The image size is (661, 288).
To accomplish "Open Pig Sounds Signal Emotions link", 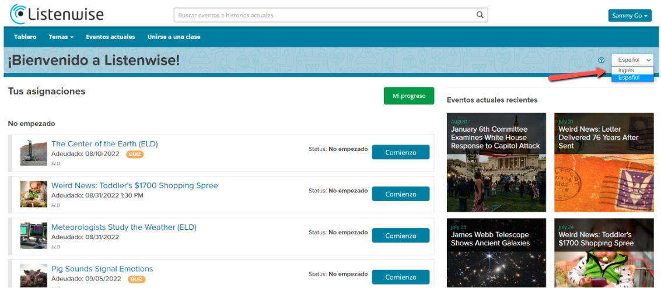I will tap(102, 269).
